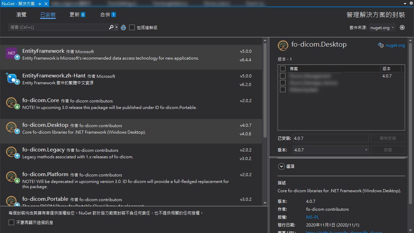Viewport: 414px width, 233px height.
Task: Click the release date 2020年11月1日 value
Action: 333,225
